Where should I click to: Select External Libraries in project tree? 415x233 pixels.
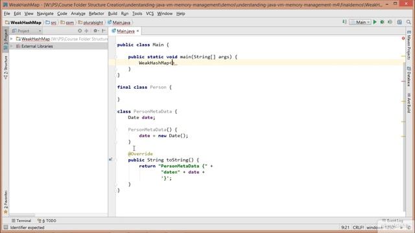(37, 46)
